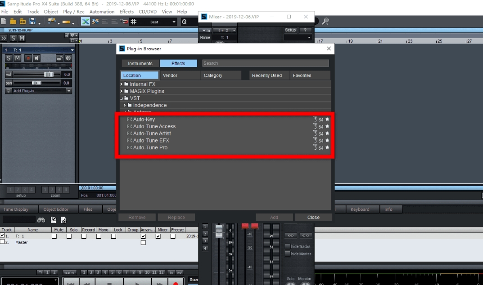Toggle favorite star for Auto-Tune Artist

click(327, 133)
